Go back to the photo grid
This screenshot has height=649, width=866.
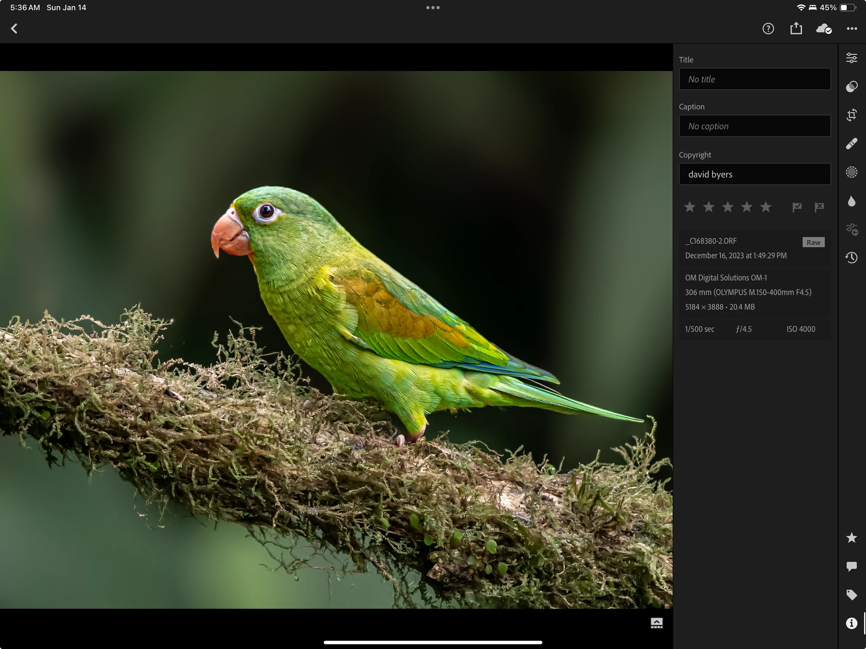coord(15,29)
